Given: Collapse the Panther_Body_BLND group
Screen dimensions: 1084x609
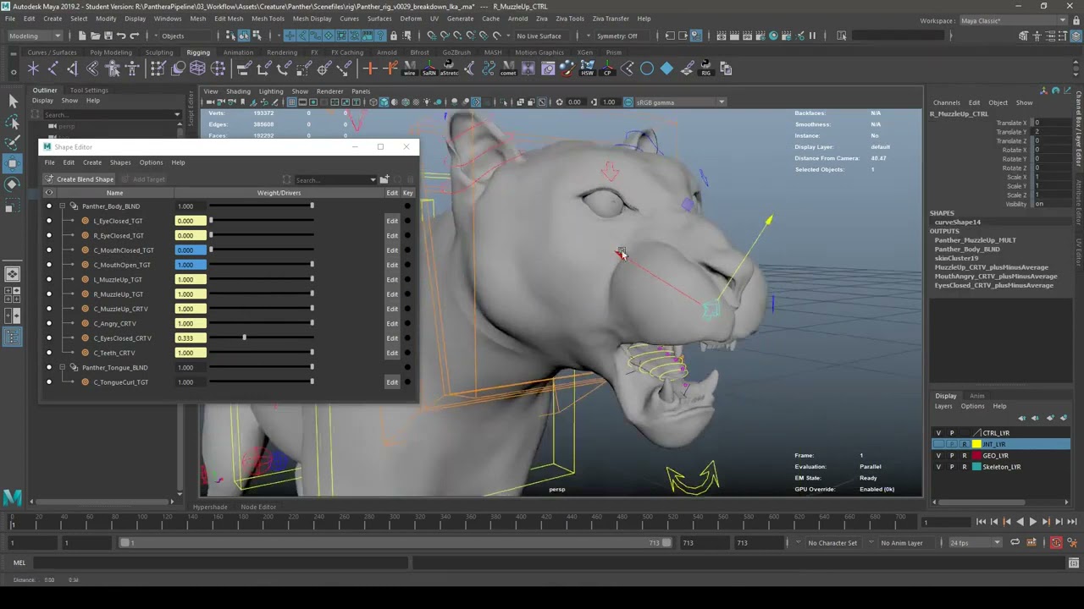Looking at the screenshot, I should 62,206.
